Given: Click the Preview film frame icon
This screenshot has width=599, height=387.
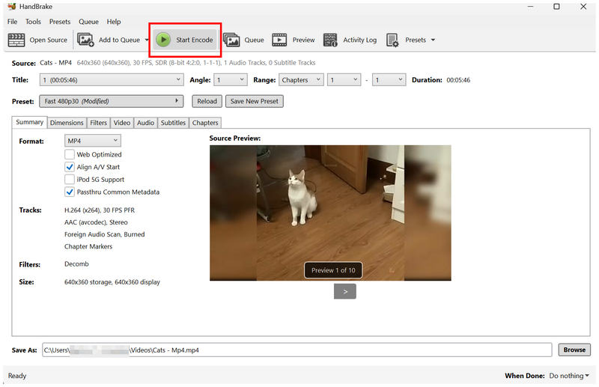Looking at the screenshot, I should coord(279,40).
